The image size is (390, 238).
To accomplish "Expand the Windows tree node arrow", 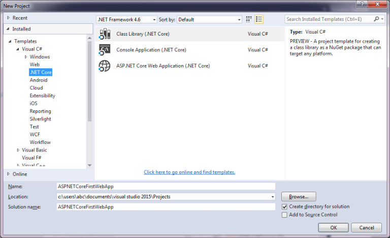I will click(26, 57).
